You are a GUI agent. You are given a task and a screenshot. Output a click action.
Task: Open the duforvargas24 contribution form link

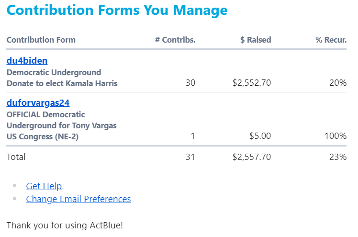click(x=38, y=103)
